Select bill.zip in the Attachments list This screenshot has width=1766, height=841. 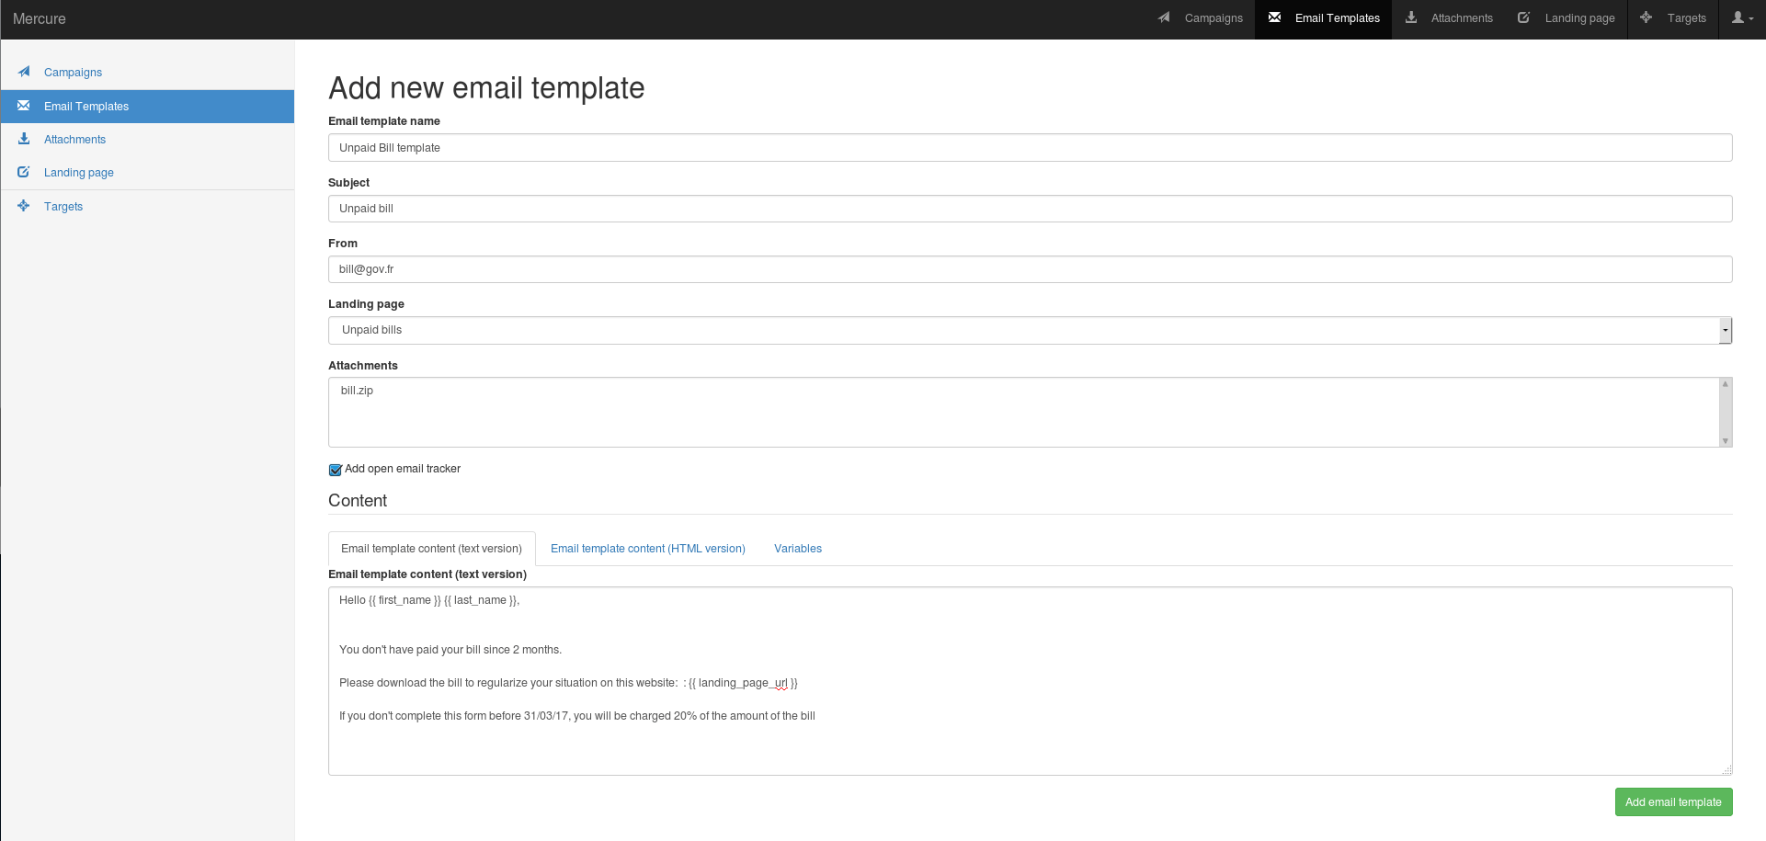[357, 391]
